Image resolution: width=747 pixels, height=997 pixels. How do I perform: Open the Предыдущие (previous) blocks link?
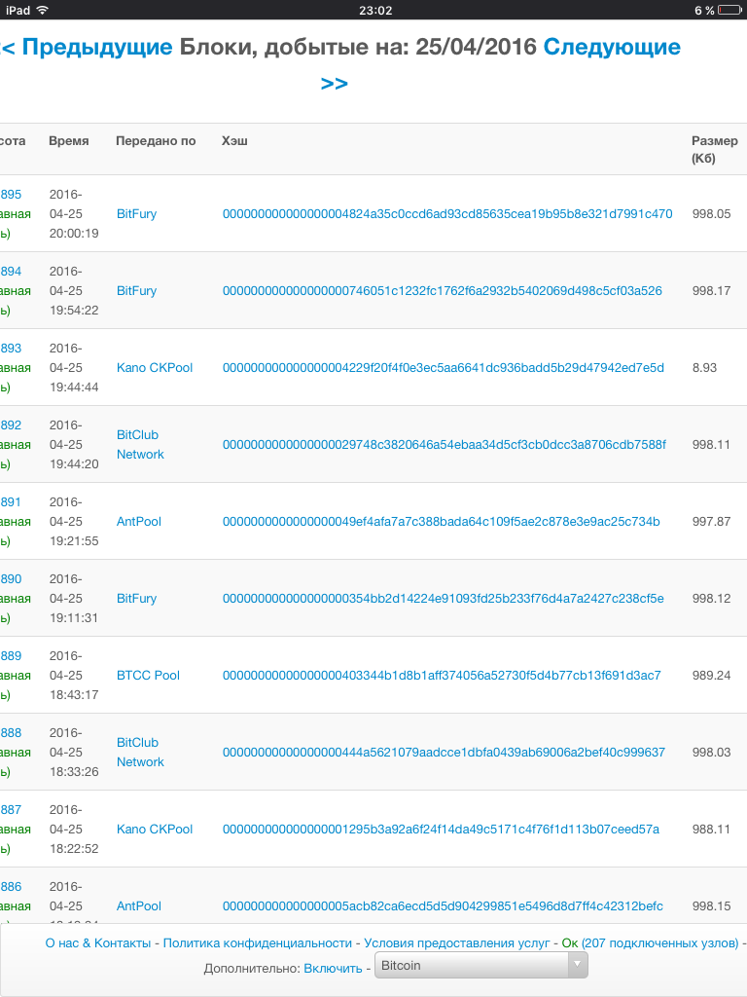(88, 47)
